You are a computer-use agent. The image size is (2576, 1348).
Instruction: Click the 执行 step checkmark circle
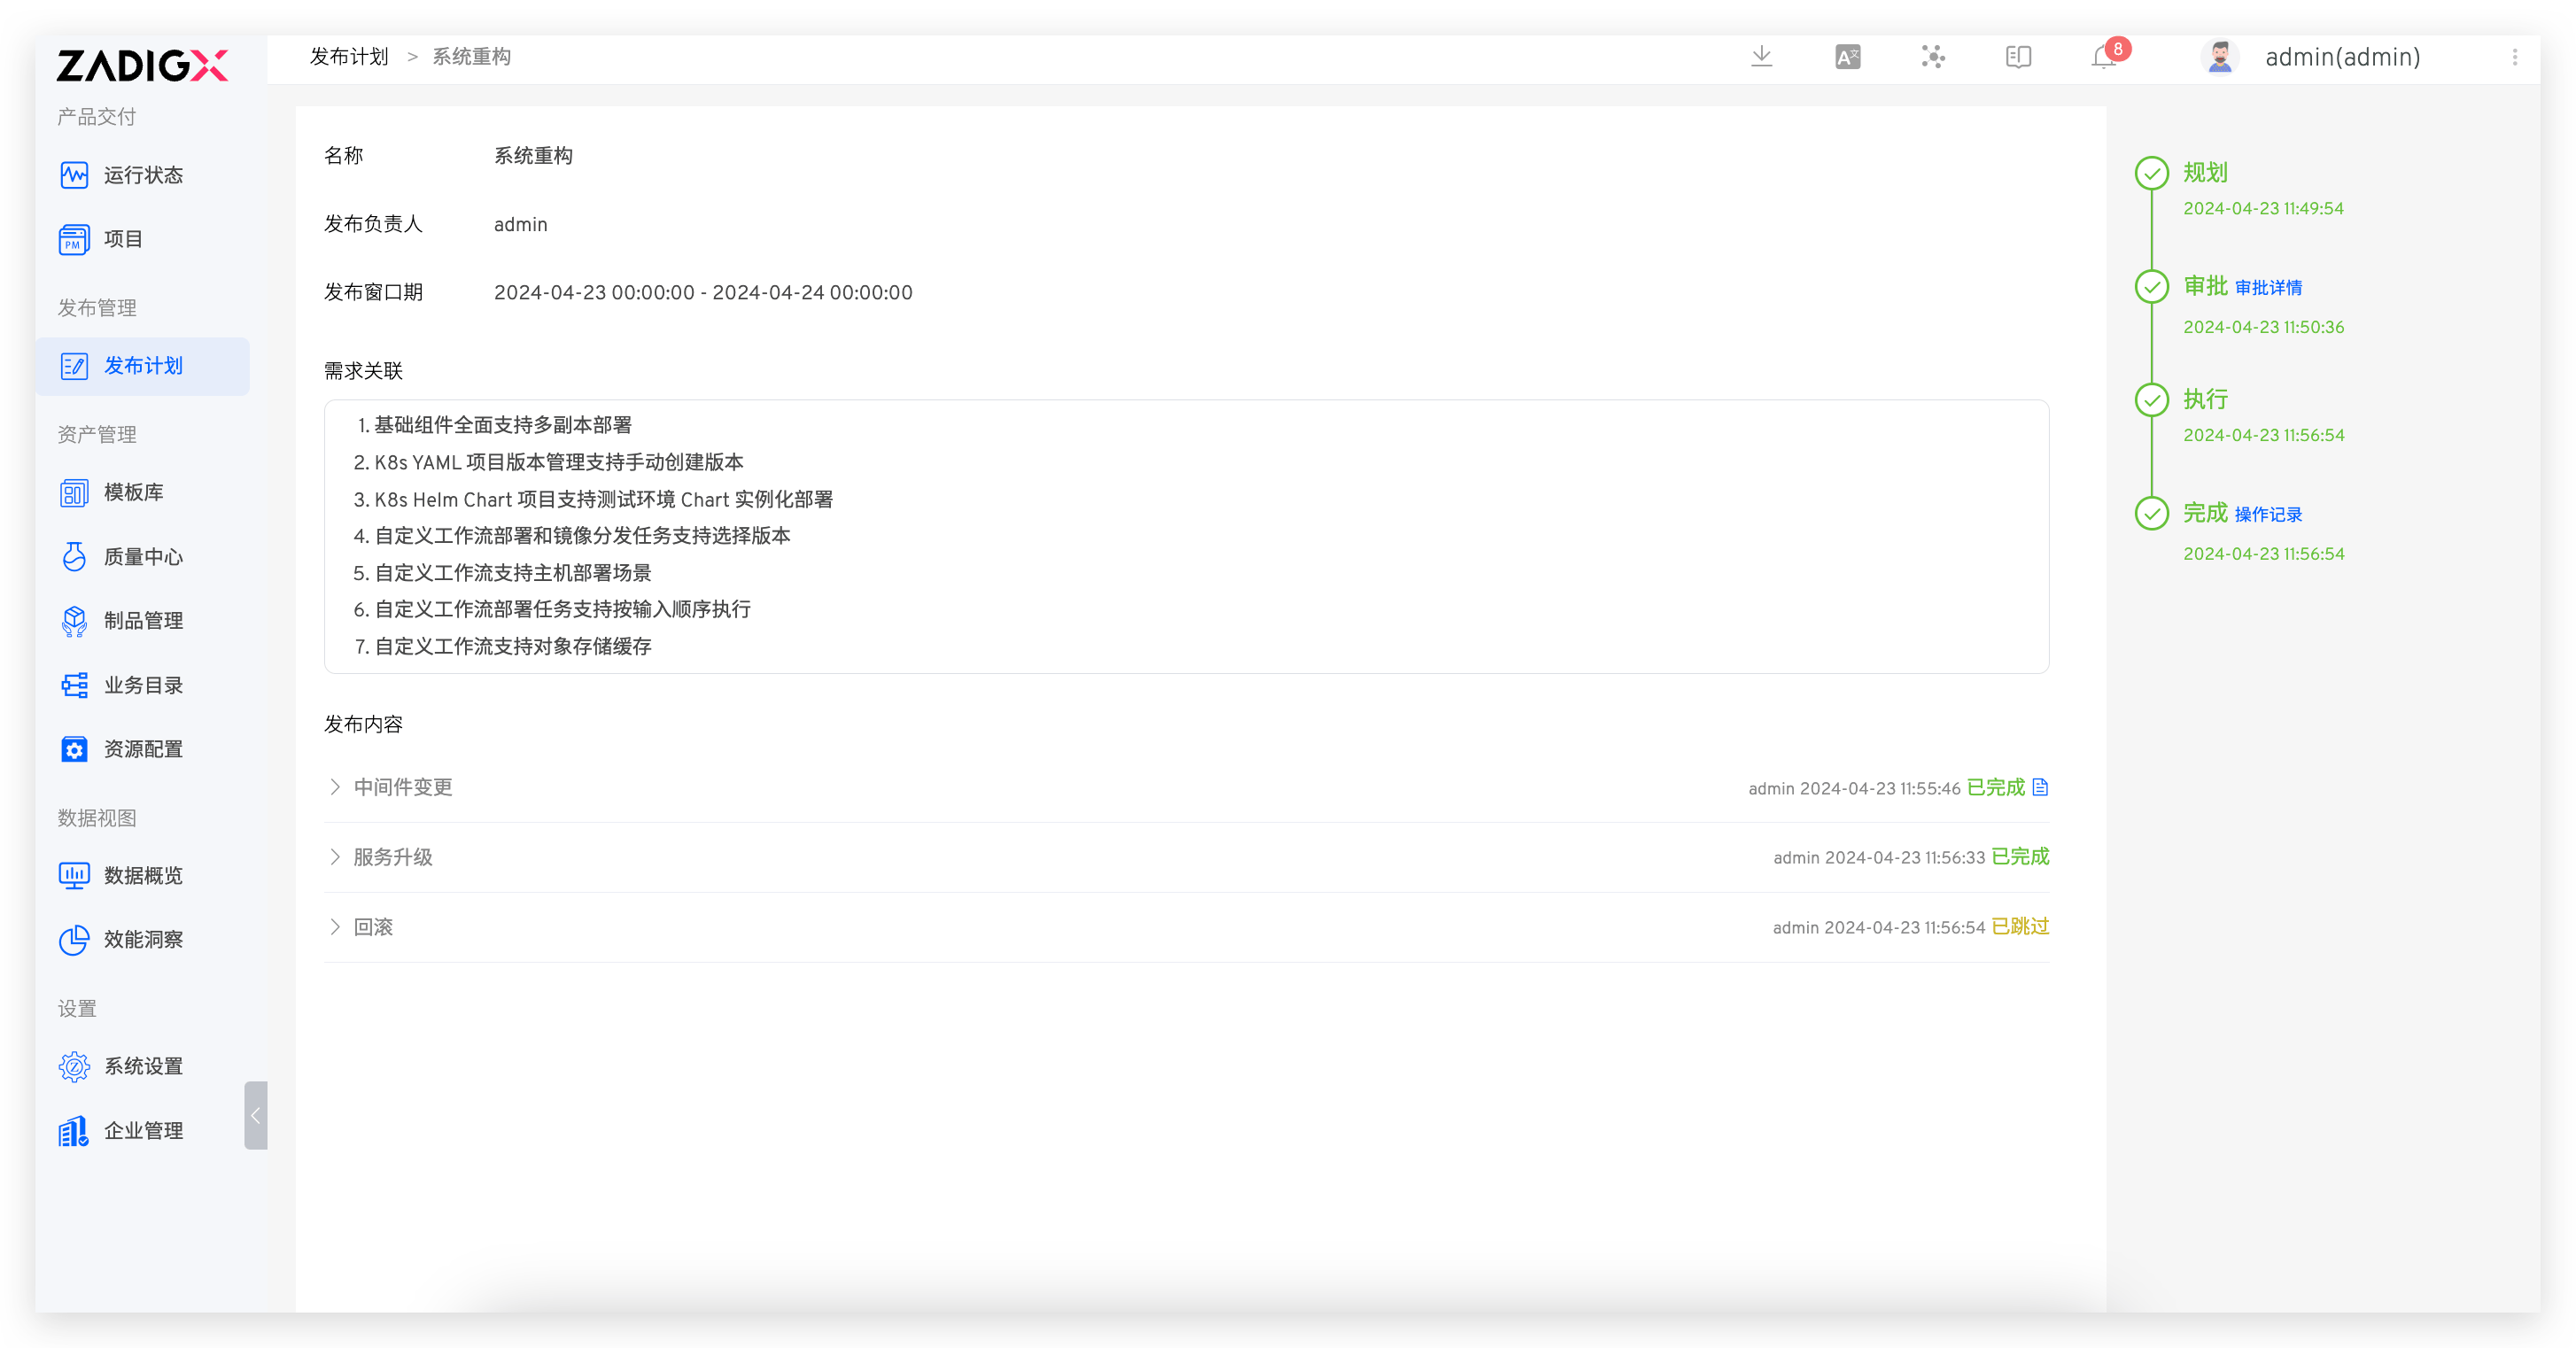click(x=2151, y=400)
